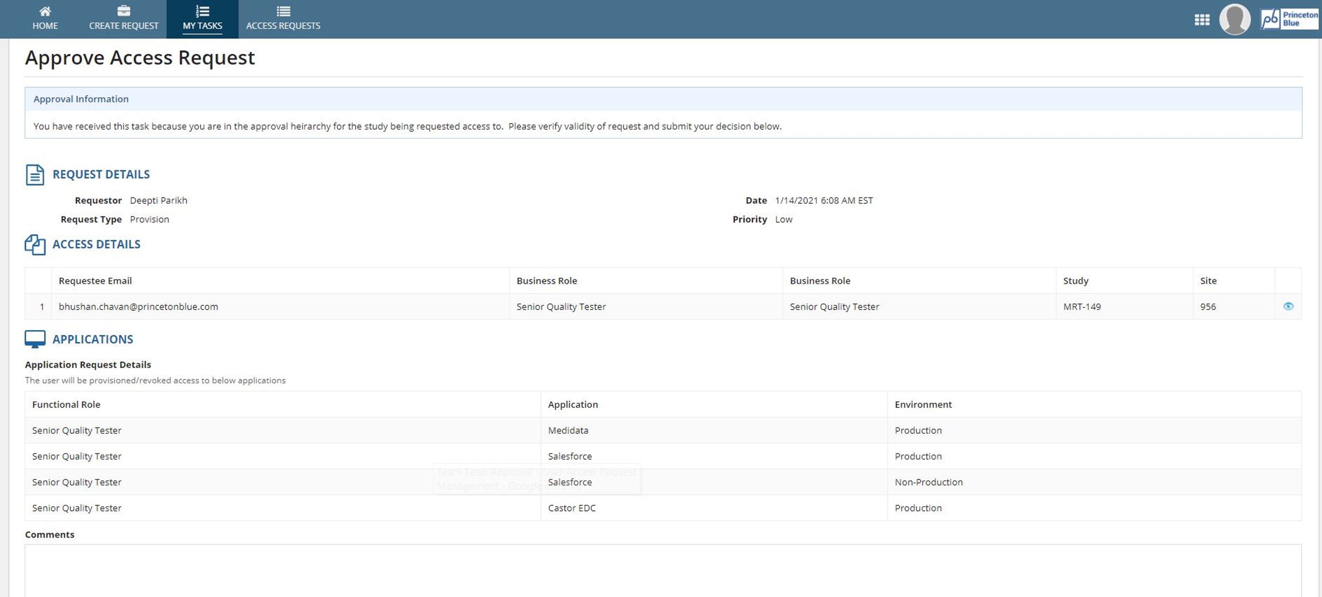Select the site value 956

pyautogui.click(x=1208, y=306)
